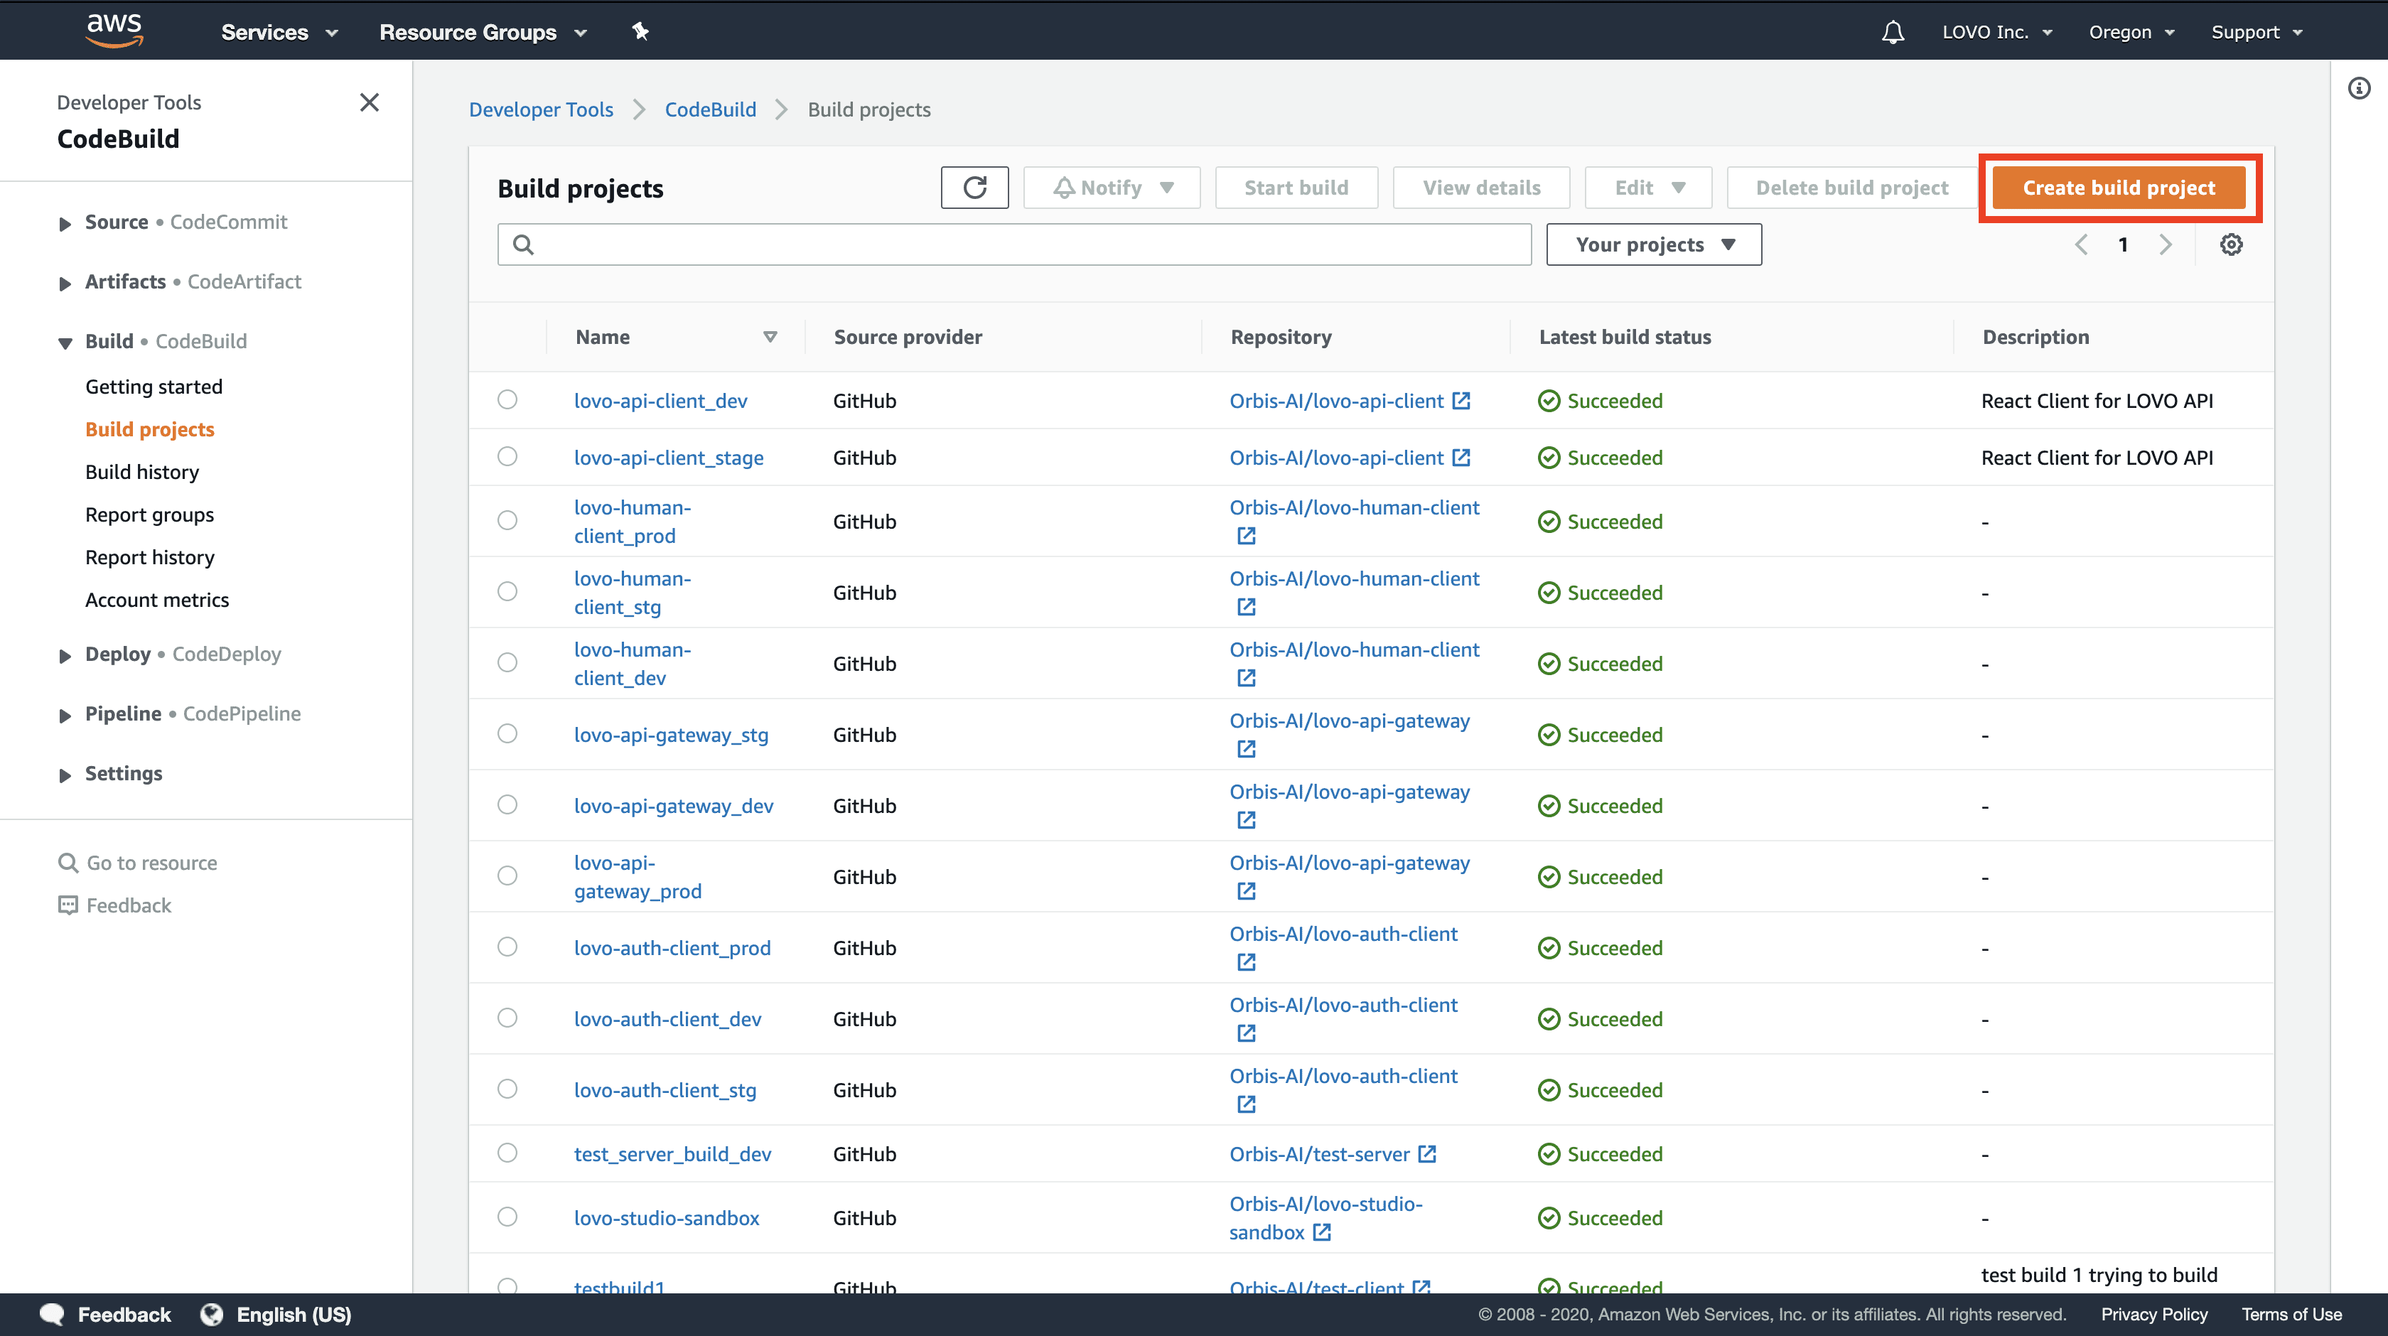Open external link icon for lovo-auth-client_prod repo

pos(1246,962)
